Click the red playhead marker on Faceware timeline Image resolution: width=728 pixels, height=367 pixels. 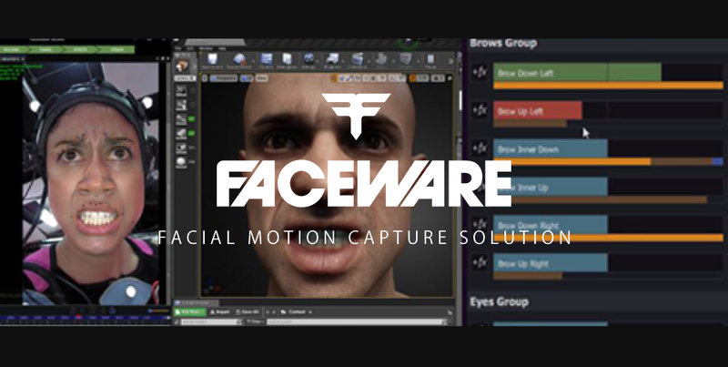tap(78, 317)
